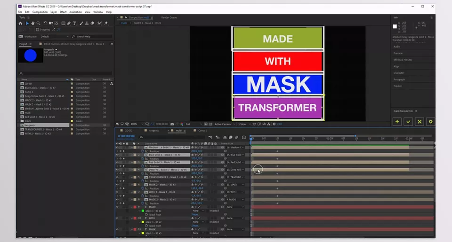Viewport: 452px width, 242px height.
Task: Hide TRANSFORMER 2 layer eye toggle
Action: [117, 177]
